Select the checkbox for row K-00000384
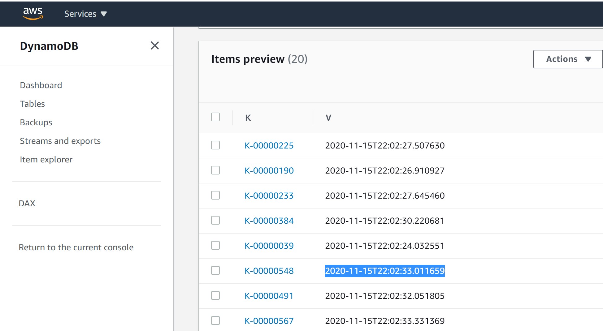 tap(215, 221)
